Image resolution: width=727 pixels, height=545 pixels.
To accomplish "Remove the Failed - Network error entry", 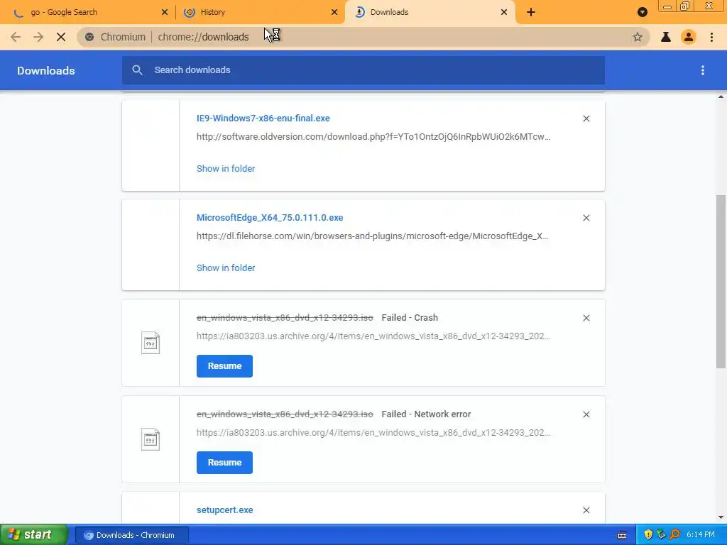I will point(586,414).
